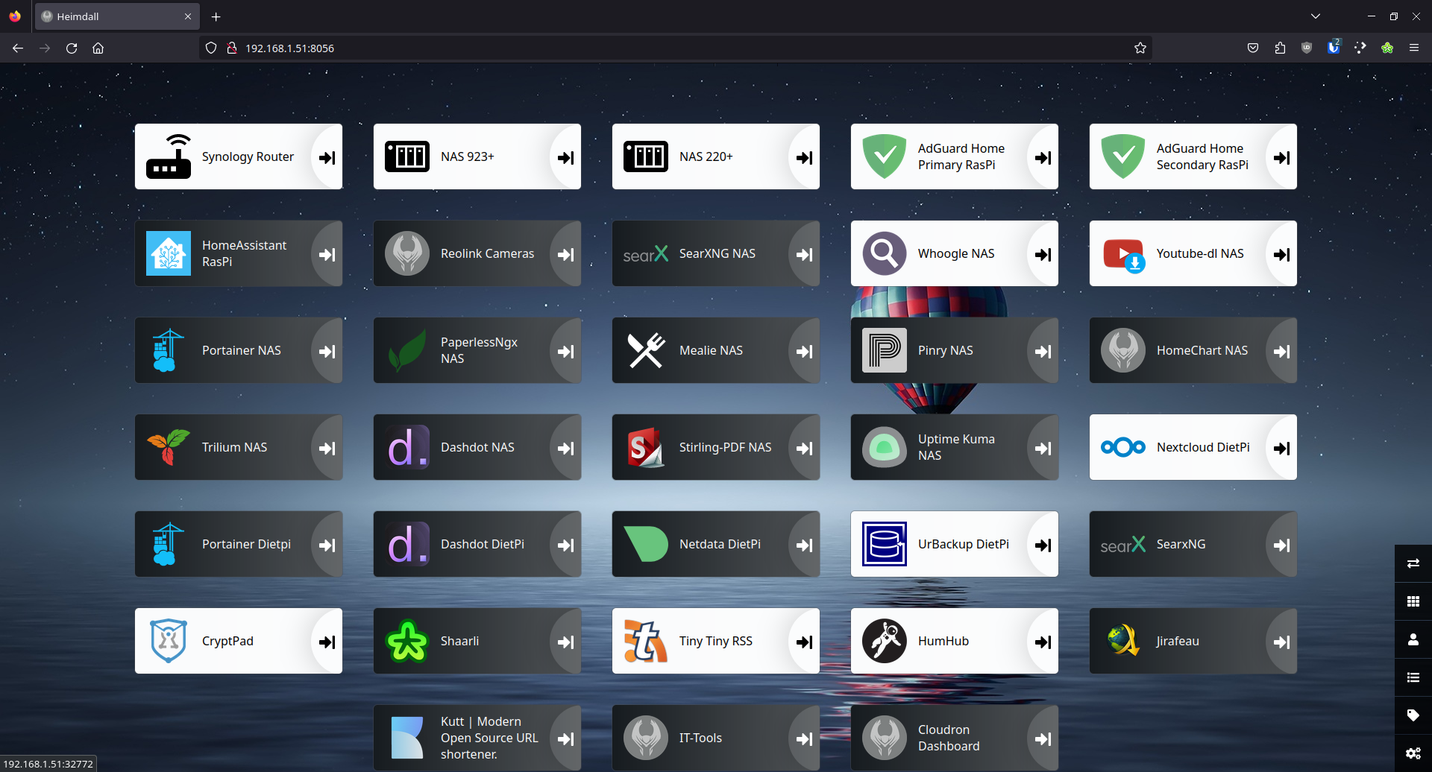Open a new browser tab
This screenshot has width=1432, height=772.
pos(216,16)
